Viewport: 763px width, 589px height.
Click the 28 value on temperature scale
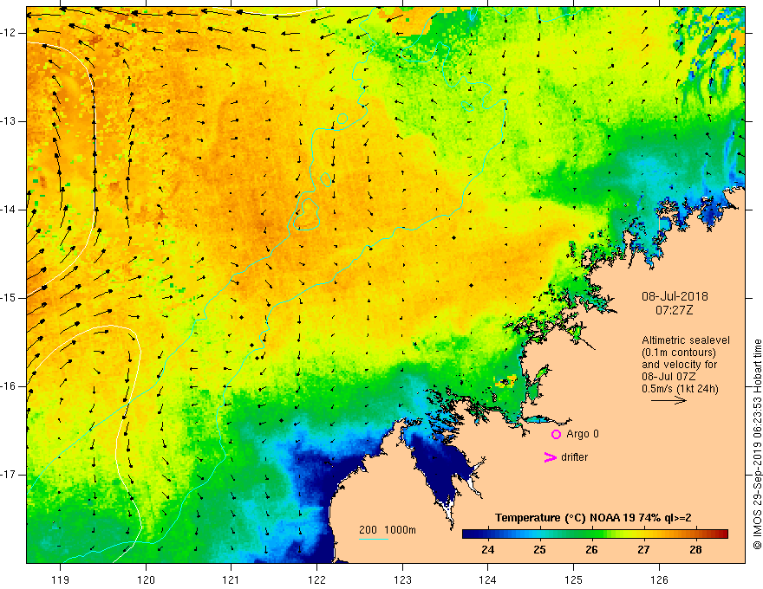coord(695,550)
